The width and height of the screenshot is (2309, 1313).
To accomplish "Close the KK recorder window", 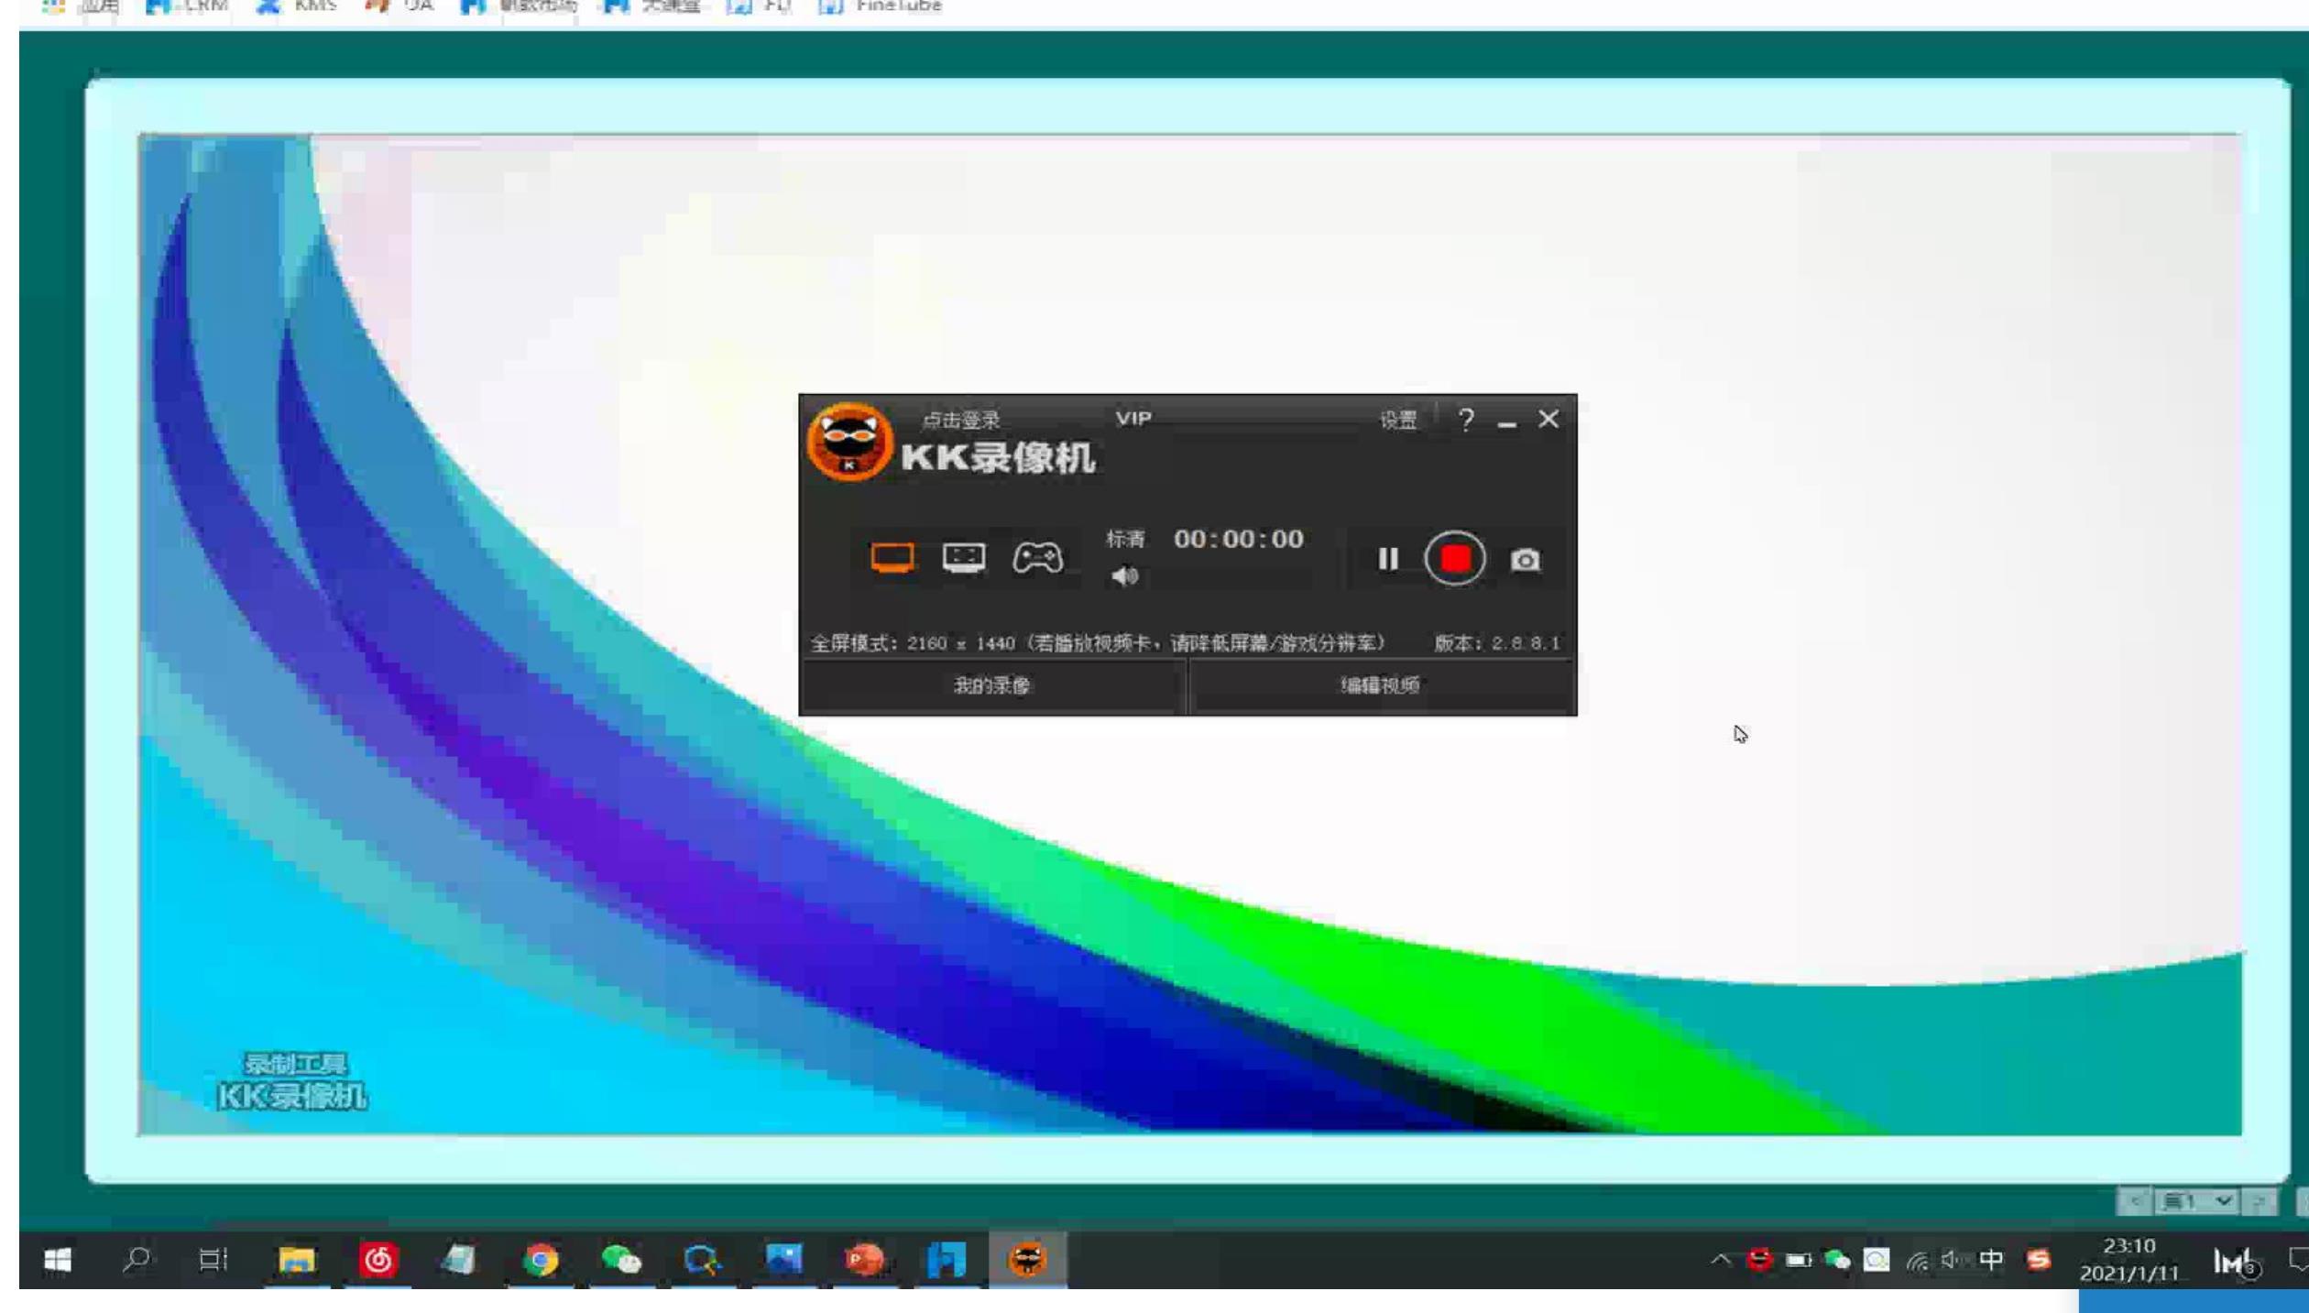I will pyautogui.click(x=1548, y=419).
